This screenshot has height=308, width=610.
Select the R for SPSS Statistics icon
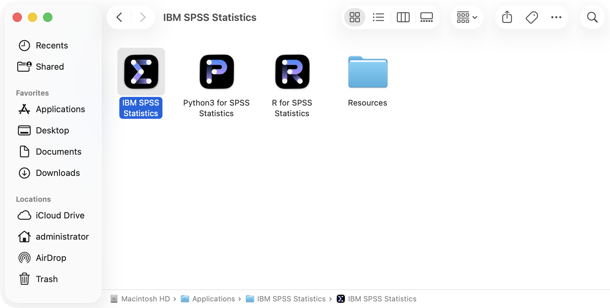(292, 72)
